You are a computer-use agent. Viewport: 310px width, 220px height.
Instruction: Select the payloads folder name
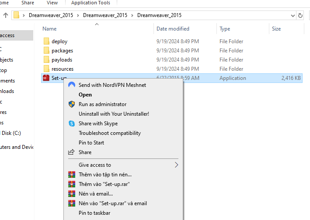(62, 60)
